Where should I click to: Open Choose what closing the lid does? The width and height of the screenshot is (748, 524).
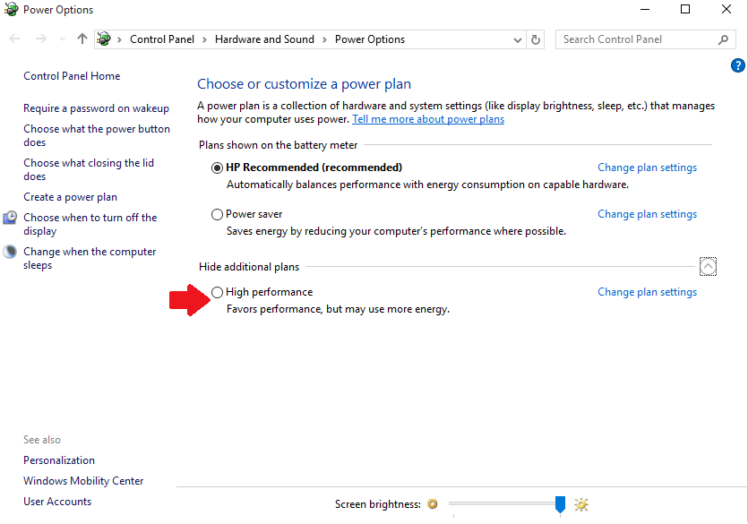89,169
